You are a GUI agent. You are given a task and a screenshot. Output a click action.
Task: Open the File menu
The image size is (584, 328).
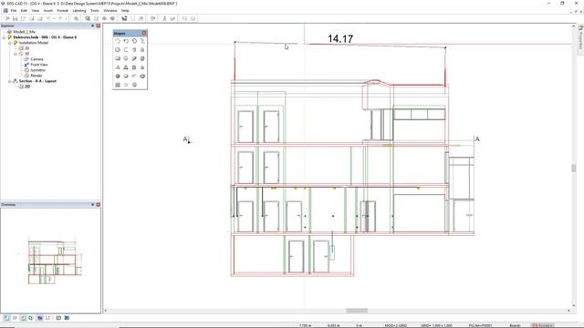[14, 11]
